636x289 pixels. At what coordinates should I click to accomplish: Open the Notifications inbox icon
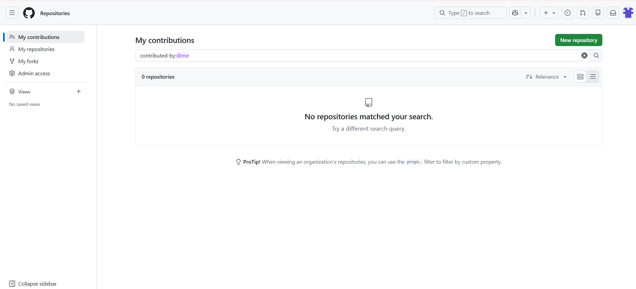[613, 13]
